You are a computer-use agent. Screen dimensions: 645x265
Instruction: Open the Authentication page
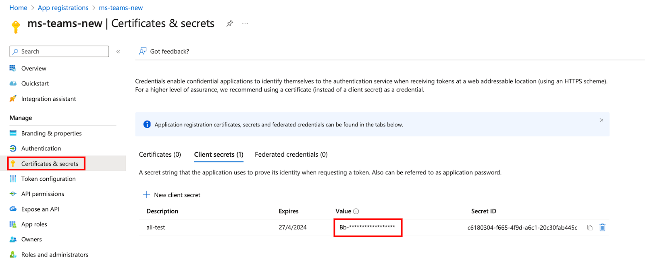pos(41,149)
